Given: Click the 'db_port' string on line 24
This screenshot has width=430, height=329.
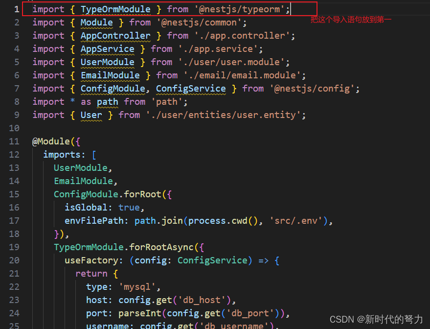Looking at the screenshot, I should (x=250, y=313).
